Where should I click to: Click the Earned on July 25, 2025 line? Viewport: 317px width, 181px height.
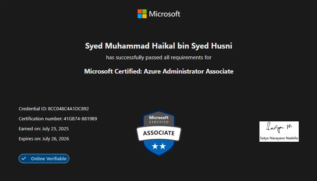pos(44,129)
